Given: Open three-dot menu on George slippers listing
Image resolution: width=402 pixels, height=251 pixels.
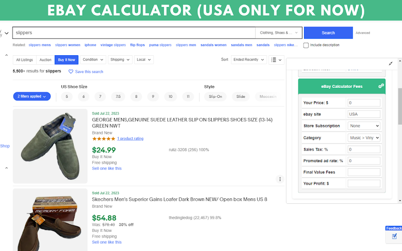Looking at the screenshot, I should pyautogui.click(x=280, y=179).
